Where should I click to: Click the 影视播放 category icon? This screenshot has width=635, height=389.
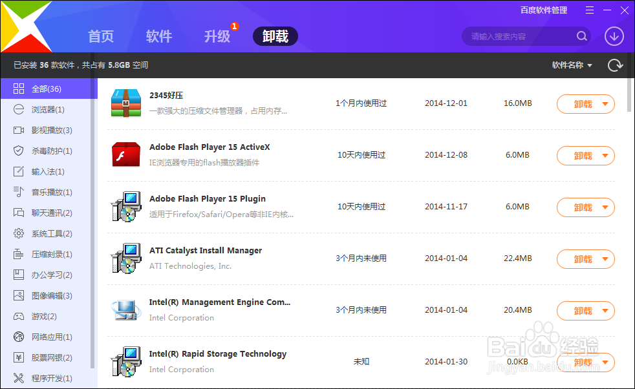coord(19,130)
